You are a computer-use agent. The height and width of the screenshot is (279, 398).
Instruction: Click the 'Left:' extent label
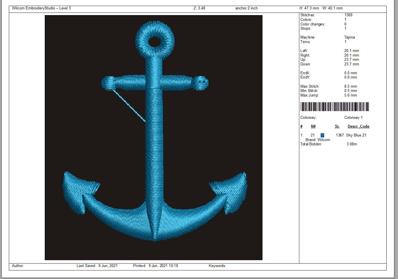[304, 51]
